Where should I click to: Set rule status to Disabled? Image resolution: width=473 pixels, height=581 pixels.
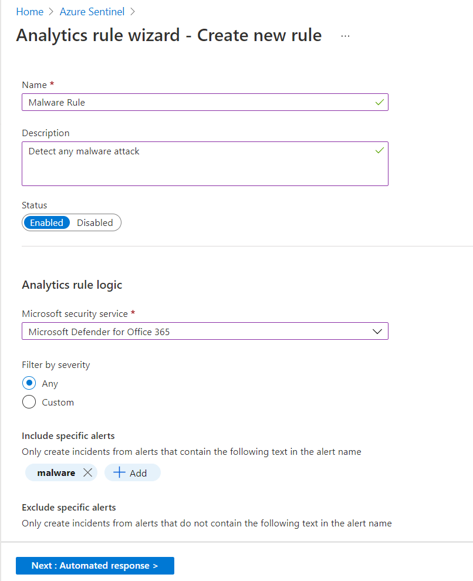95,223
